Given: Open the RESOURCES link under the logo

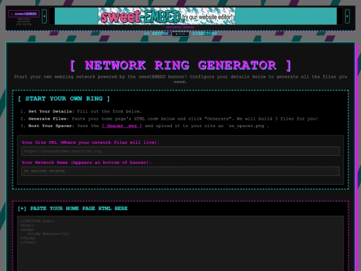Looking at the screenshot, I should coord(23,21).
